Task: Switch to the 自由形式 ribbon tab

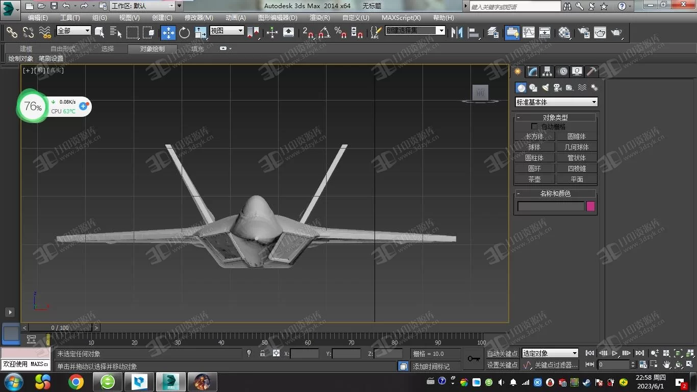Action: (x=62, y=49)
